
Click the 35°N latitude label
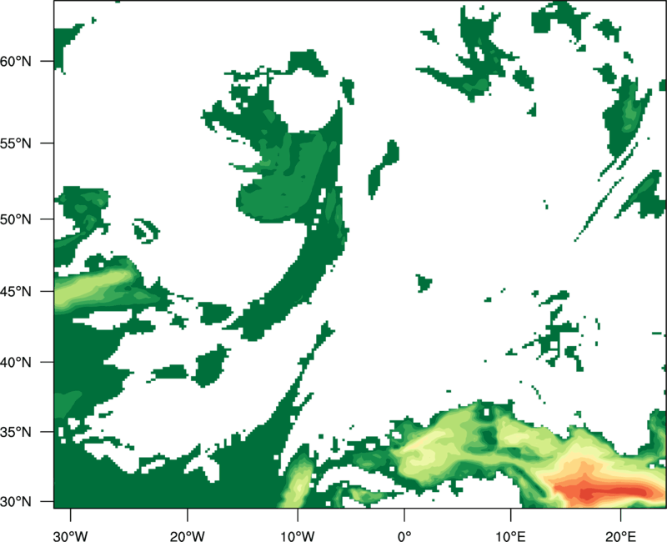pyautogui.click(x=16, y=432)
